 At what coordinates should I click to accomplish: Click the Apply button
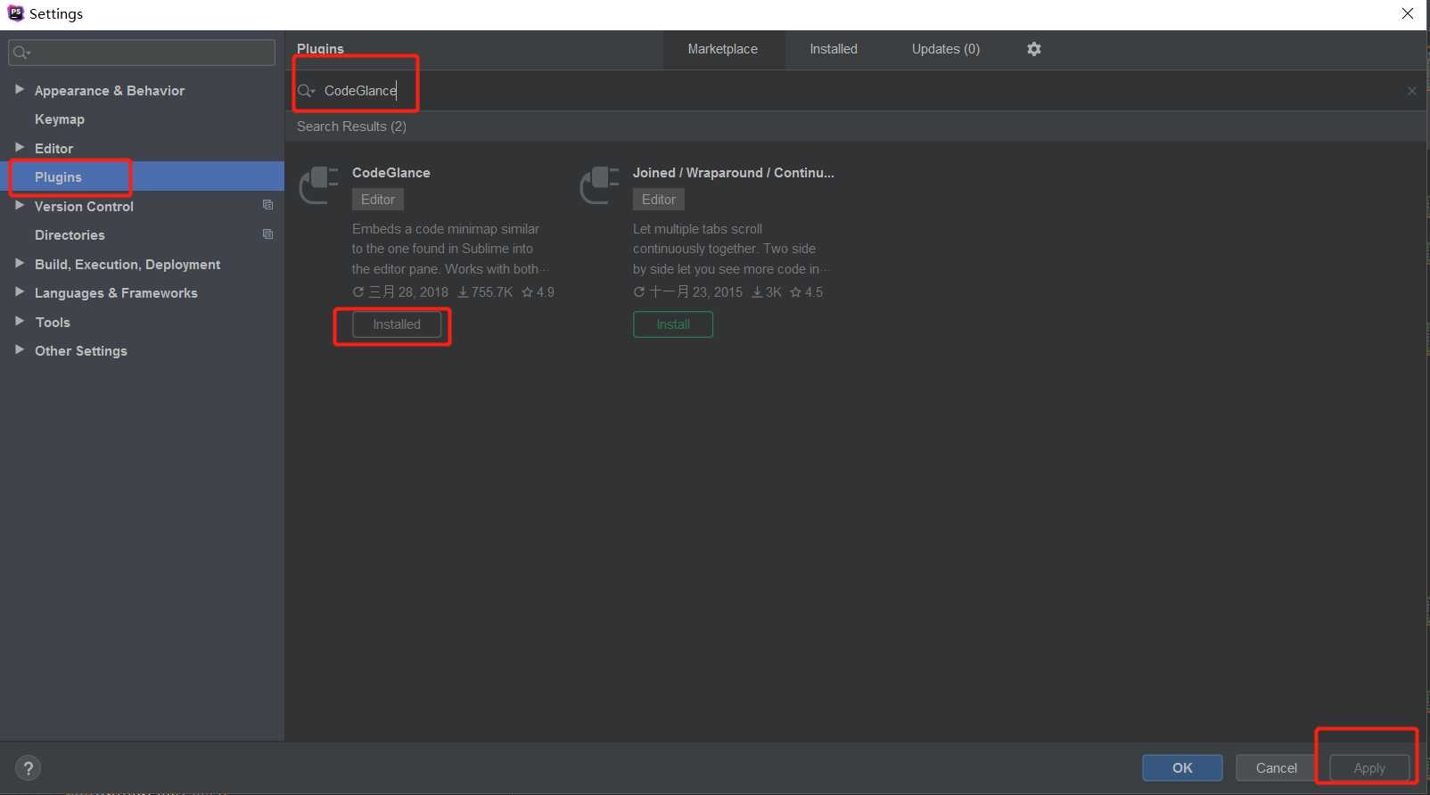(1369, 767)
